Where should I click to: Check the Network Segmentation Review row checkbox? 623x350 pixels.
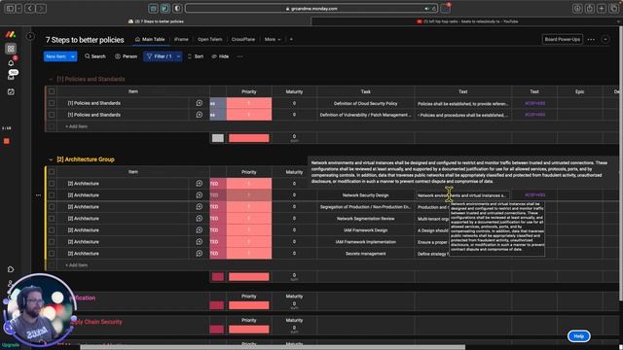tap(52, 218)
